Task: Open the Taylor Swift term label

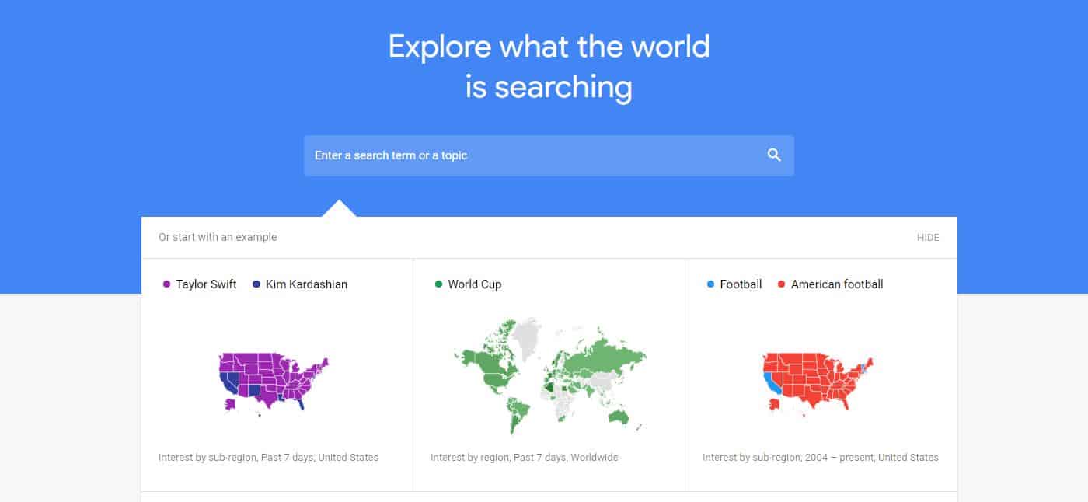Action: point(206,284)
